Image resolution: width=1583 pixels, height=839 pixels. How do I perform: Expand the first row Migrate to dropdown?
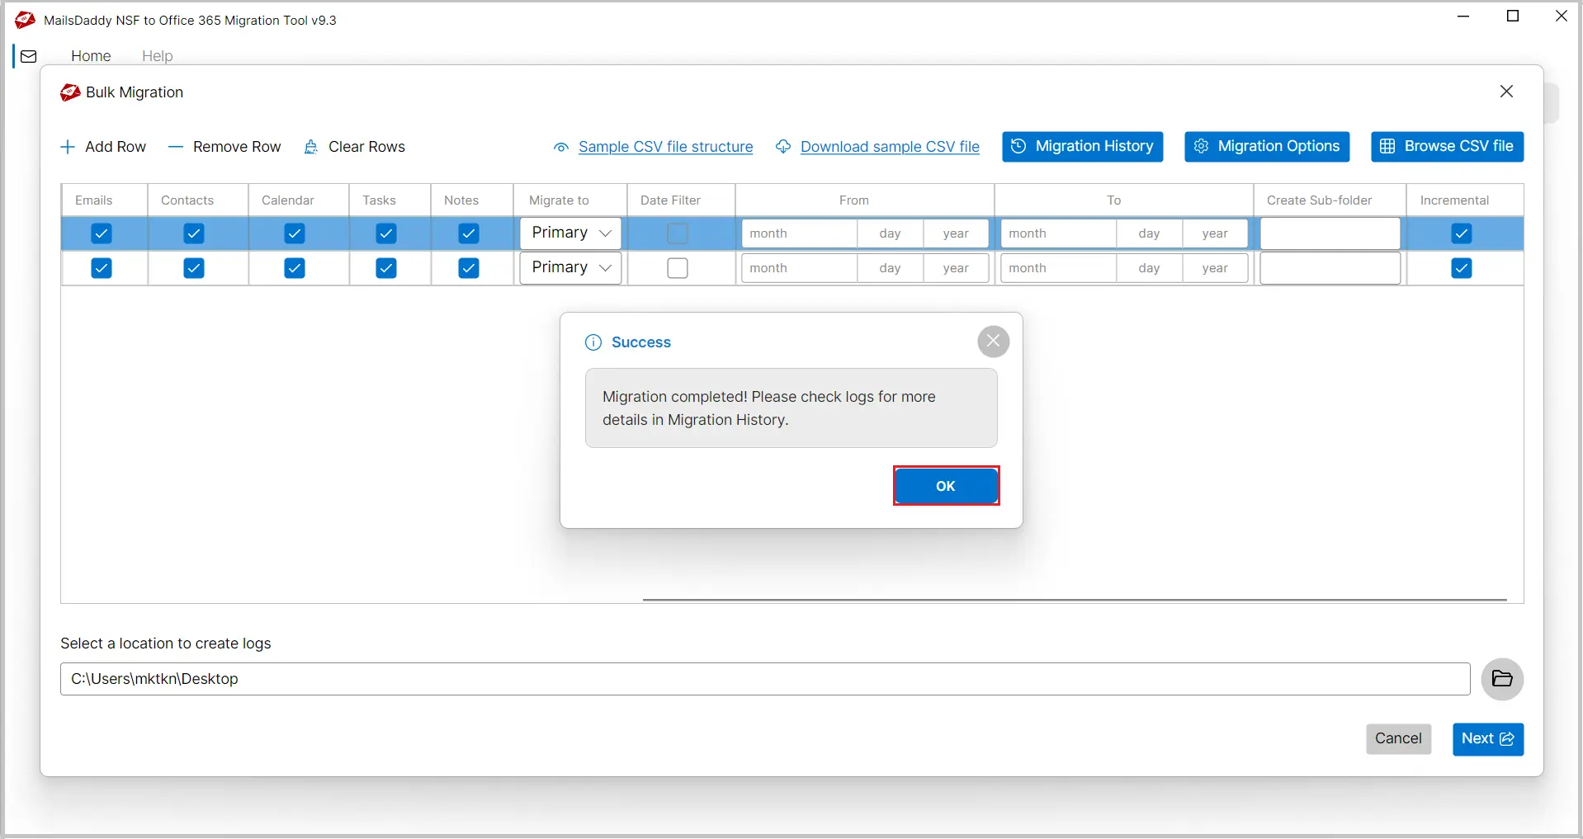tap(570, 233)
